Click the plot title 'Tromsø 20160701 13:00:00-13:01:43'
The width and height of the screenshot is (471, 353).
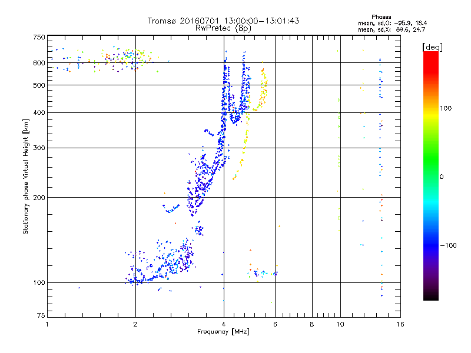tap(223, 21)
